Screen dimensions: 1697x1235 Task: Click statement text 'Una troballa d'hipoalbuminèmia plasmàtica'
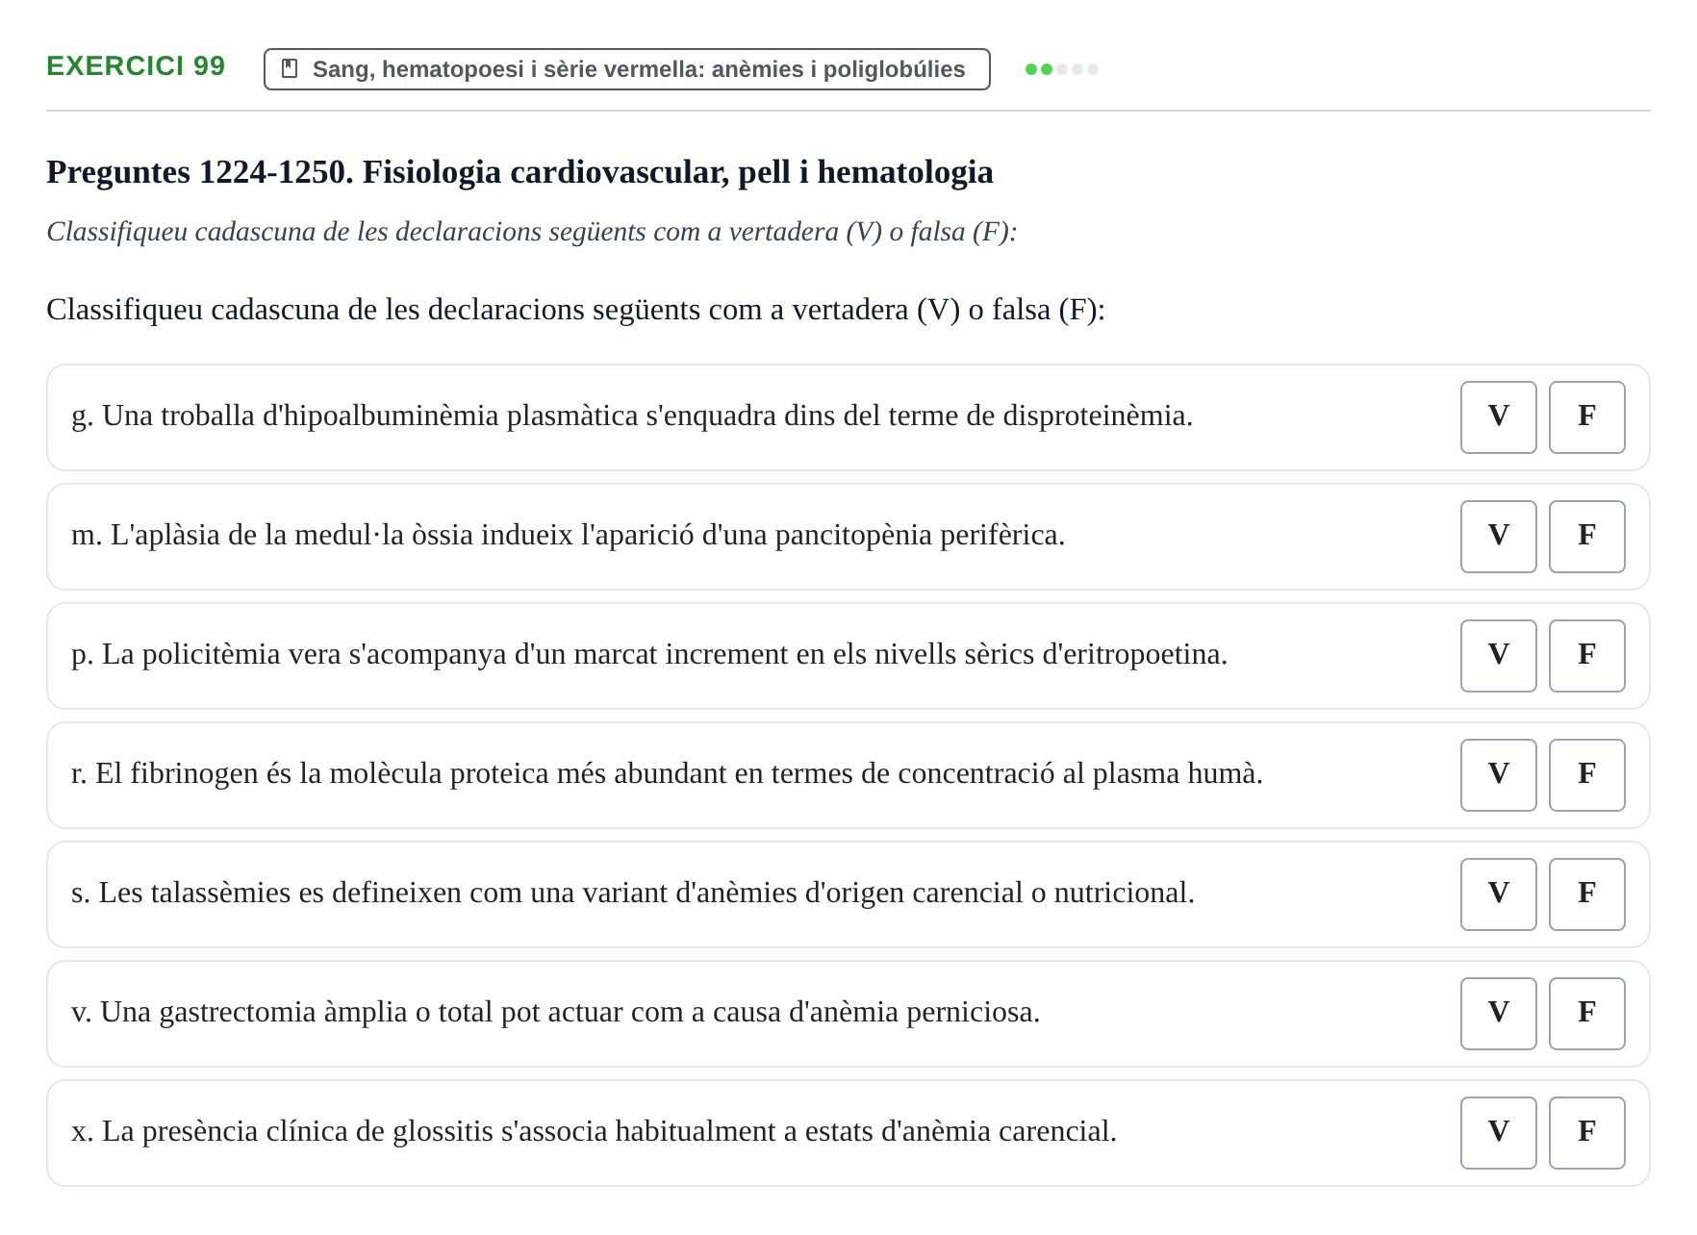pos(632,416)
